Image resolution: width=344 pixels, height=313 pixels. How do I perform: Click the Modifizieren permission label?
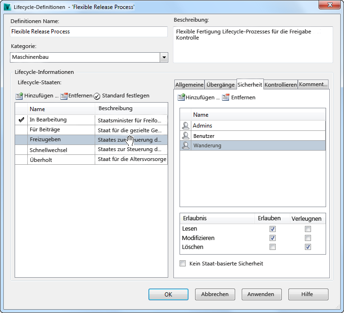(198, 238)
